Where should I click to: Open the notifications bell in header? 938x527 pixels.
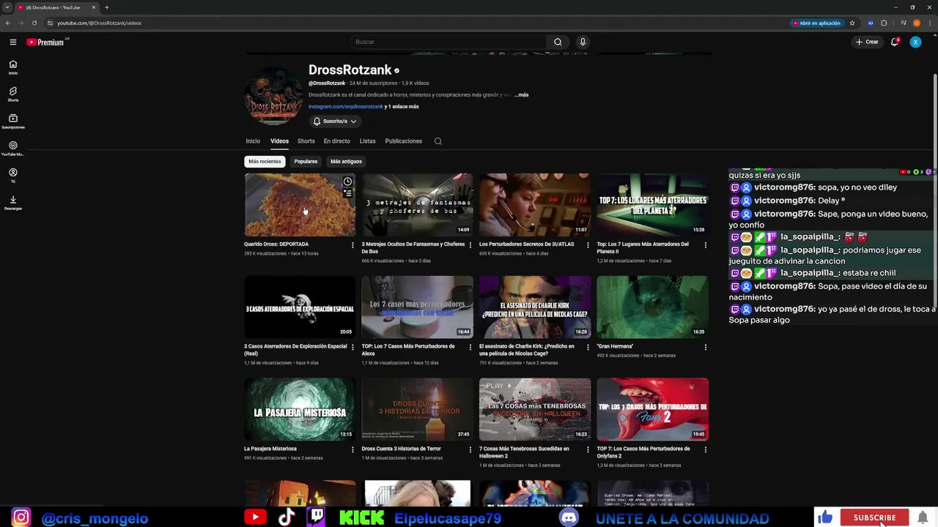point(895,42)
